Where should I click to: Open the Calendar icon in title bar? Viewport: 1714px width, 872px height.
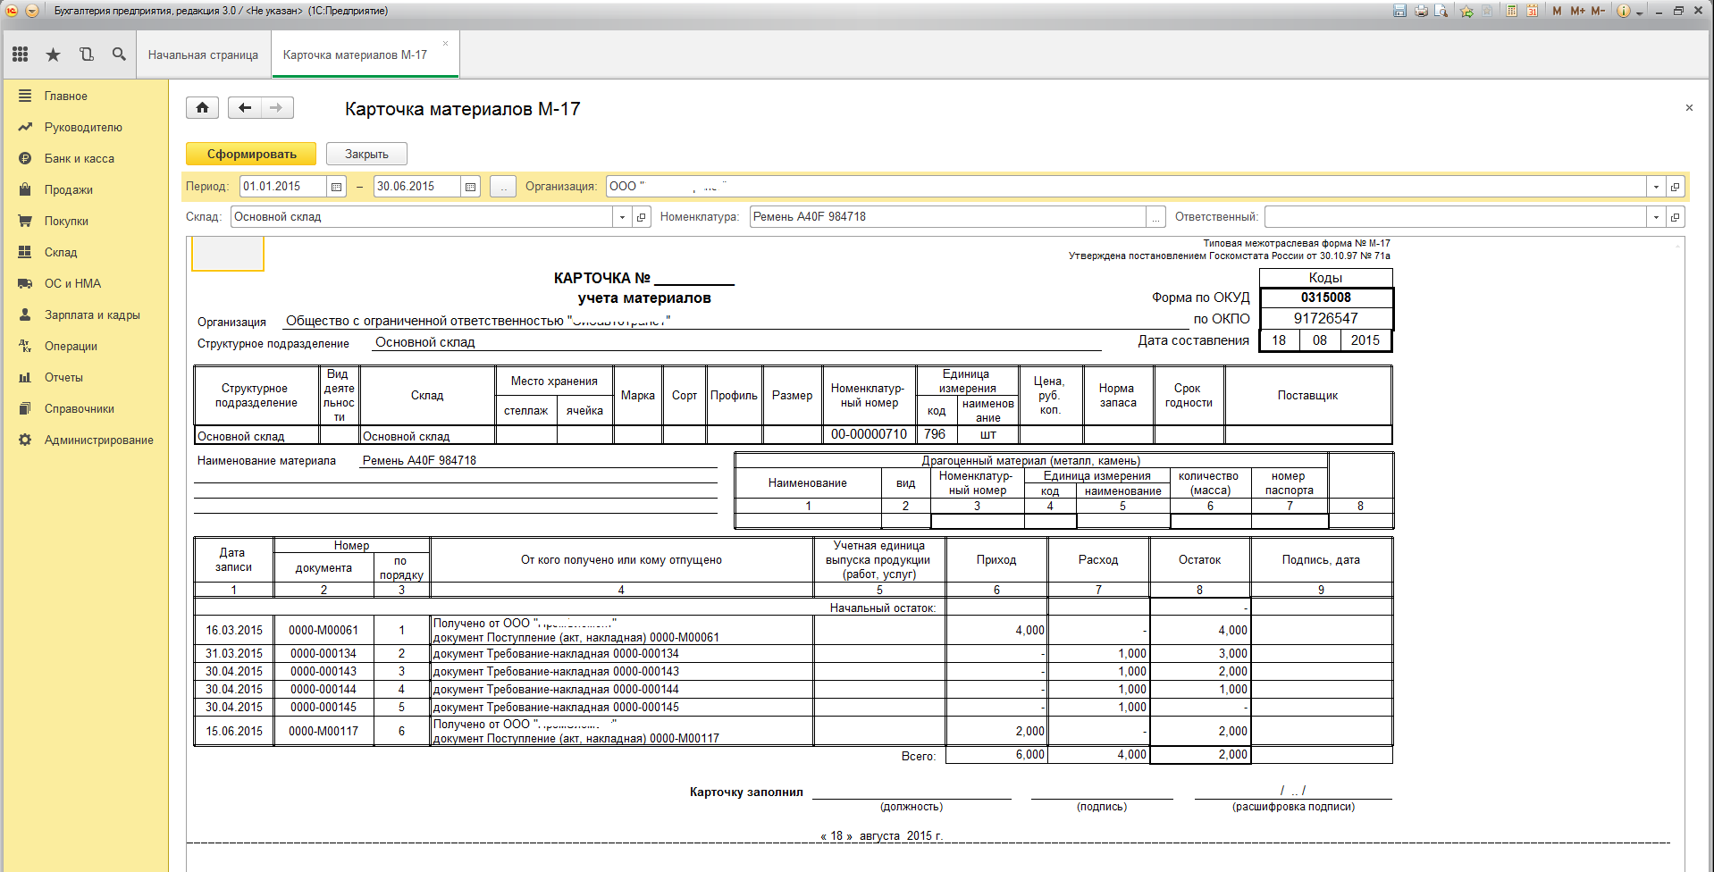[x=1532, y=11]
